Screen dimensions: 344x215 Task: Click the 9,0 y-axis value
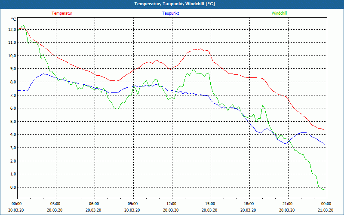(13, 69)
